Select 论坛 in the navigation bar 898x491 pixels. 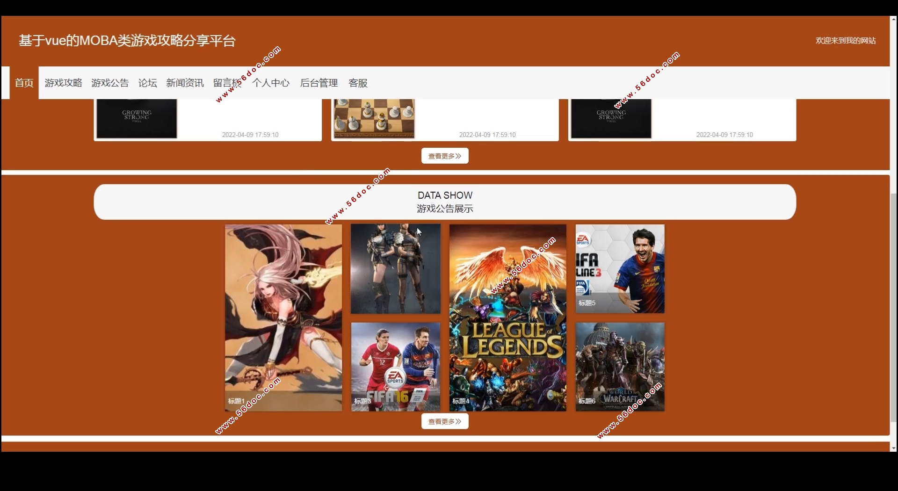148,83
